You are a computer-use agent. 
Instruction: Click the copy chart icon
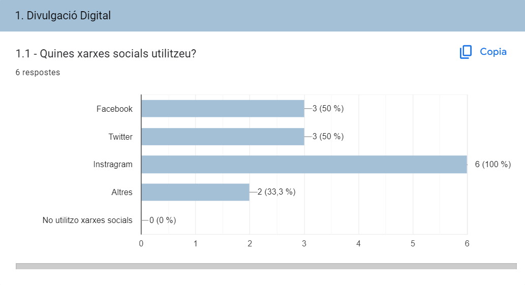coord(466,52)
